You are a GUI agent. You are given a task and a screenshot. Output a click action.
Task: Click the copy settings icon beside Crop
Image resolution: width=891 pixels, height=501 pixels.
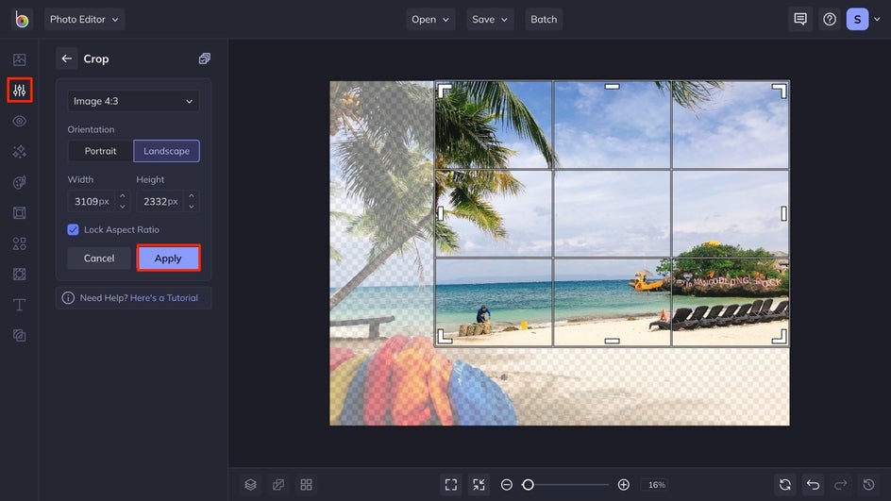[x=205, y=58]
